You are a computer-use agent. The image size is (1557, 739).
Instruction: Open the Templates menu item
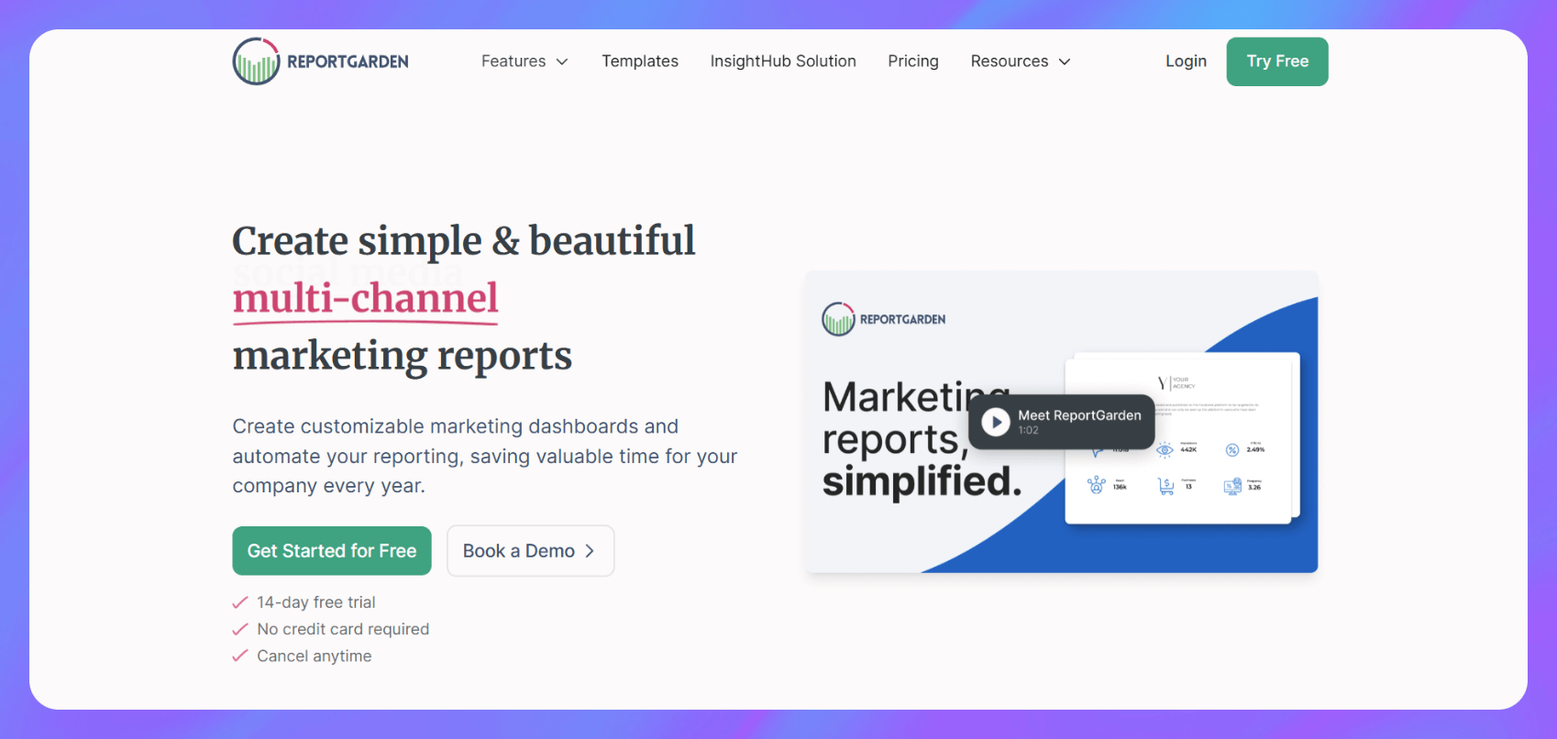640,61
